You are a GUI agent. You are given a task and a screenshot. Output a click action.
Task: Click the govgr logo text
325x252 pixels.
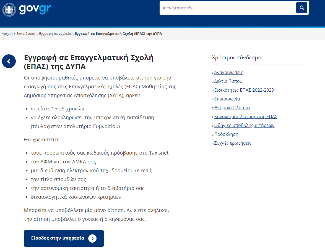click(35, 9)
